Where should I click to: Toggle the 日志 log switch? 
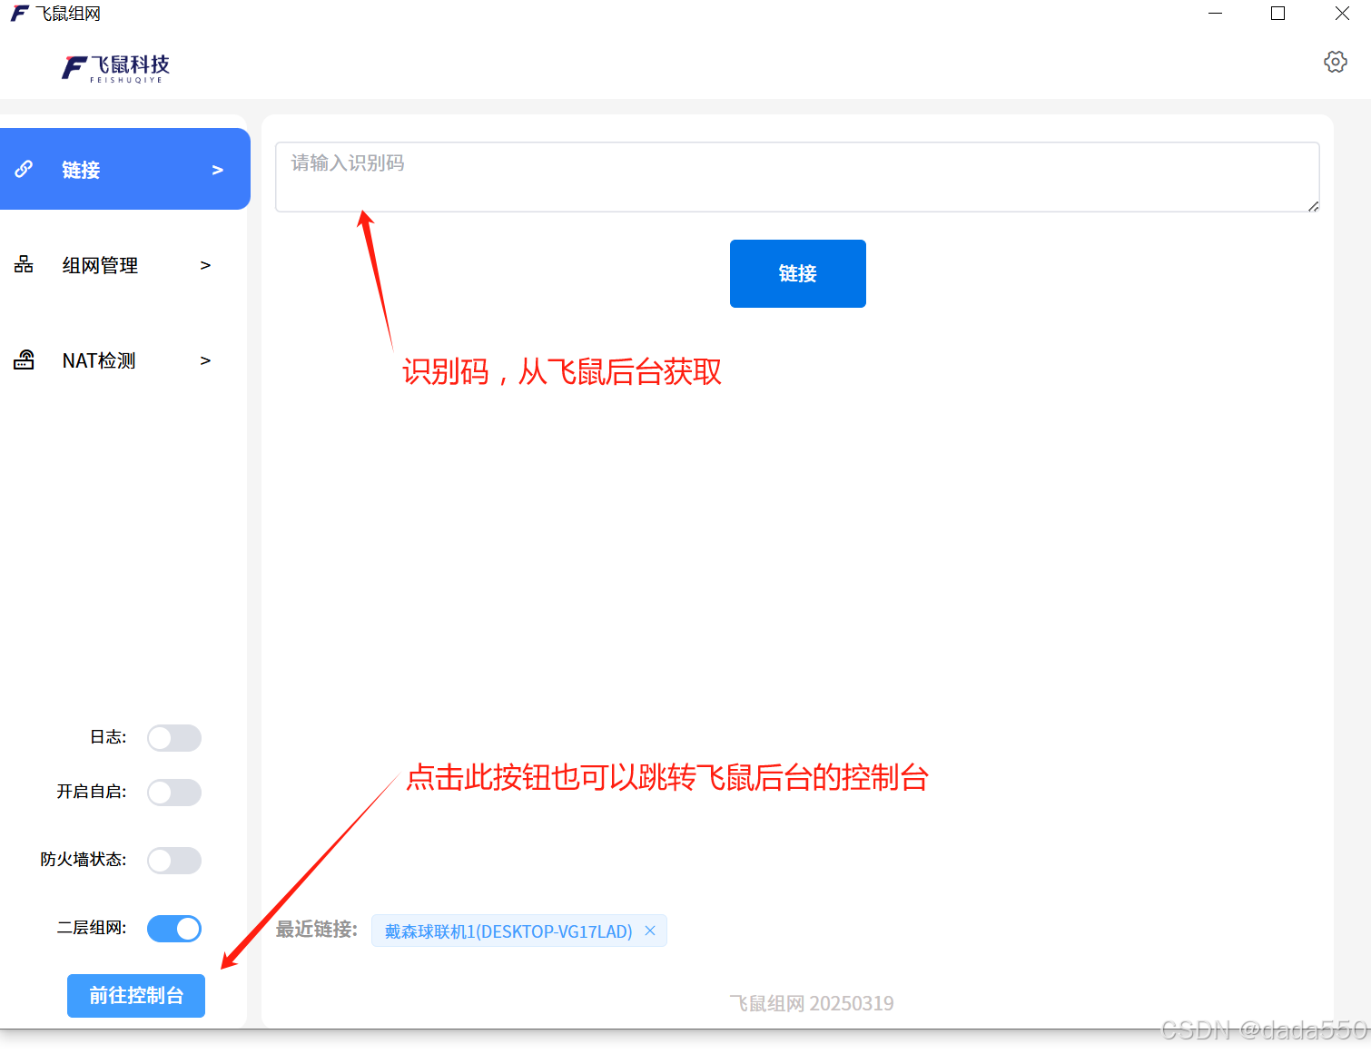coord(174,738)
